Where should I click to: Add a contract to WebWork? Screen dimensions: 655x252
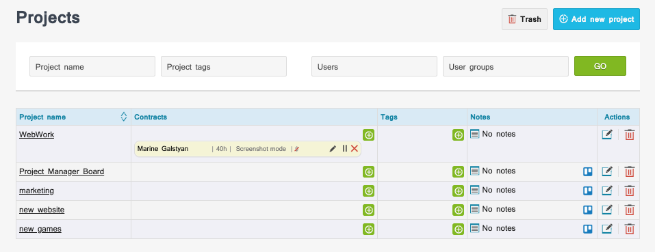pyautogui.click(x=368, y=135)
